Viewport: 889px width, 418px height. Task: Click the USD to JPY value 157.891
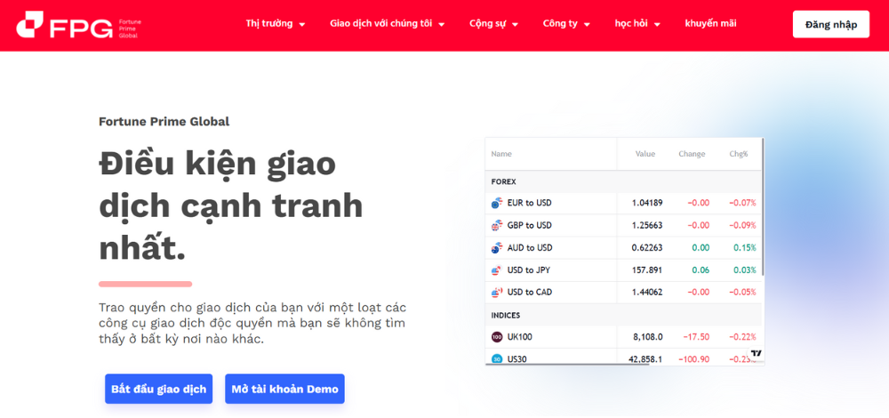coord(647,270)
